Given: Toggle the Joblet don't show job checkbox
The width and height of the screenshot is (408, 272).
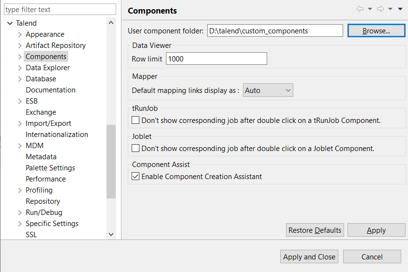Looking at the screenshot, I should coord(136,148).
